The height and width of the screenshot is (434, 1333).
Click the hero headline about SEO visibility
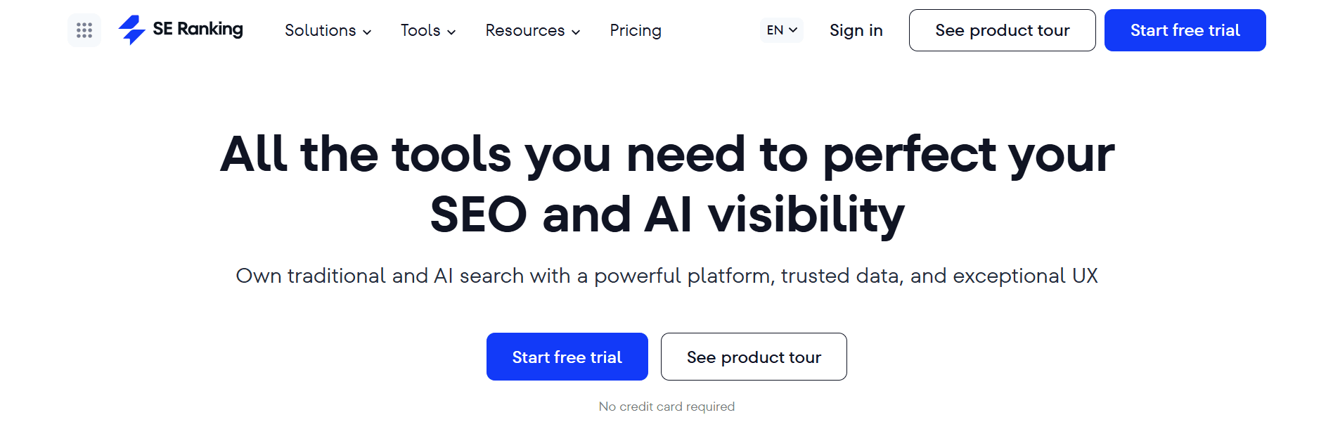(x=666, y=183)
